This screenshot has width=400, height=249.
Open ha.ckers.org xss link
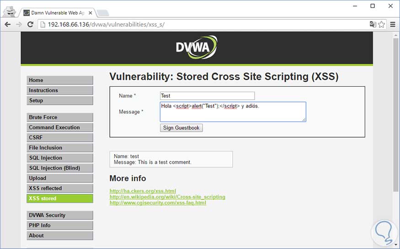click(x=143, y=191)
